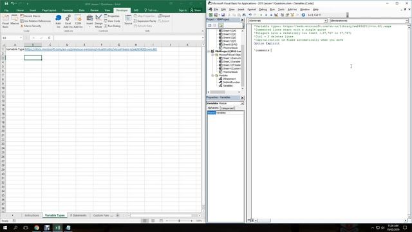Open the Excel File tab
Viewport: 412px width, 232px height.
[x=6, y=10]
